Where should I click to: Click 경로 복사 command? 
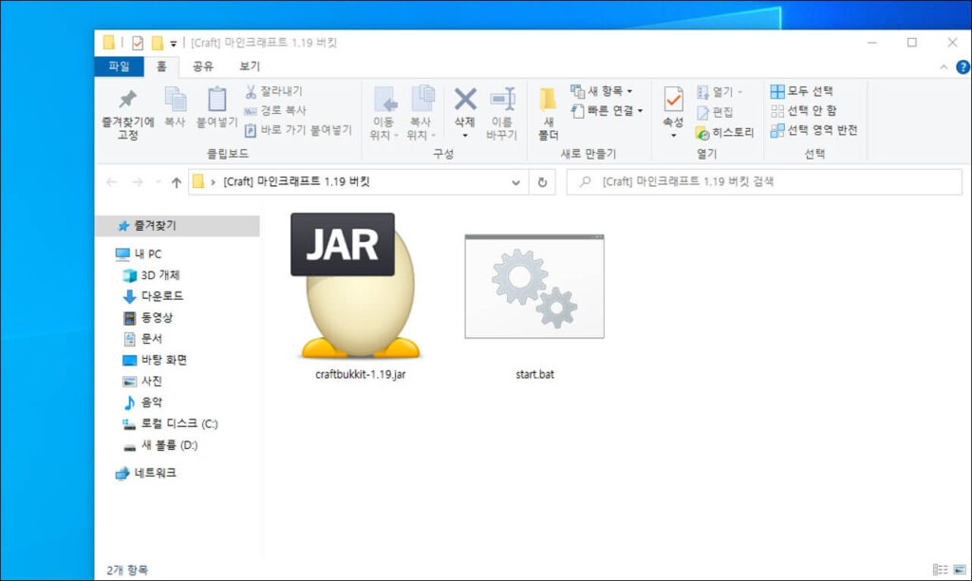(274, 110)
